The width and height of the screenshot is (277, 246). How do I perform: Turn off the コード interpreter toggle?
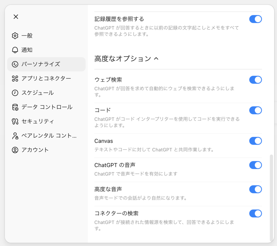255,110
